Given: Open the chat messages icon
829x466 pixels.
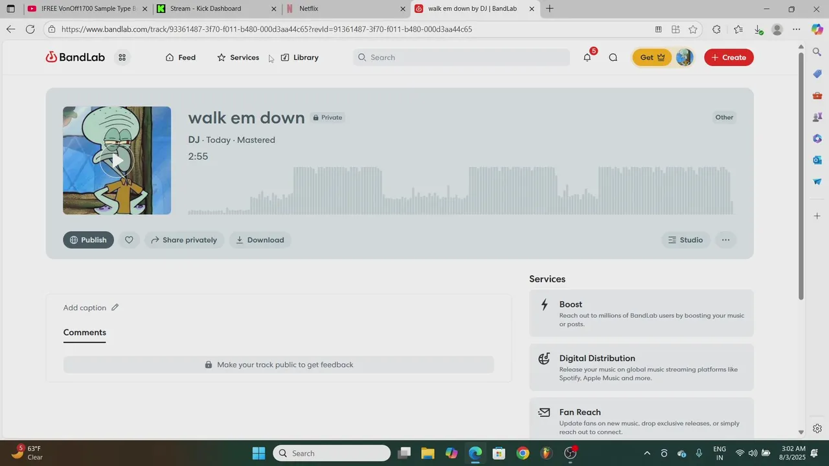Looking at the screenshot, I should click(x=613, y=57).
